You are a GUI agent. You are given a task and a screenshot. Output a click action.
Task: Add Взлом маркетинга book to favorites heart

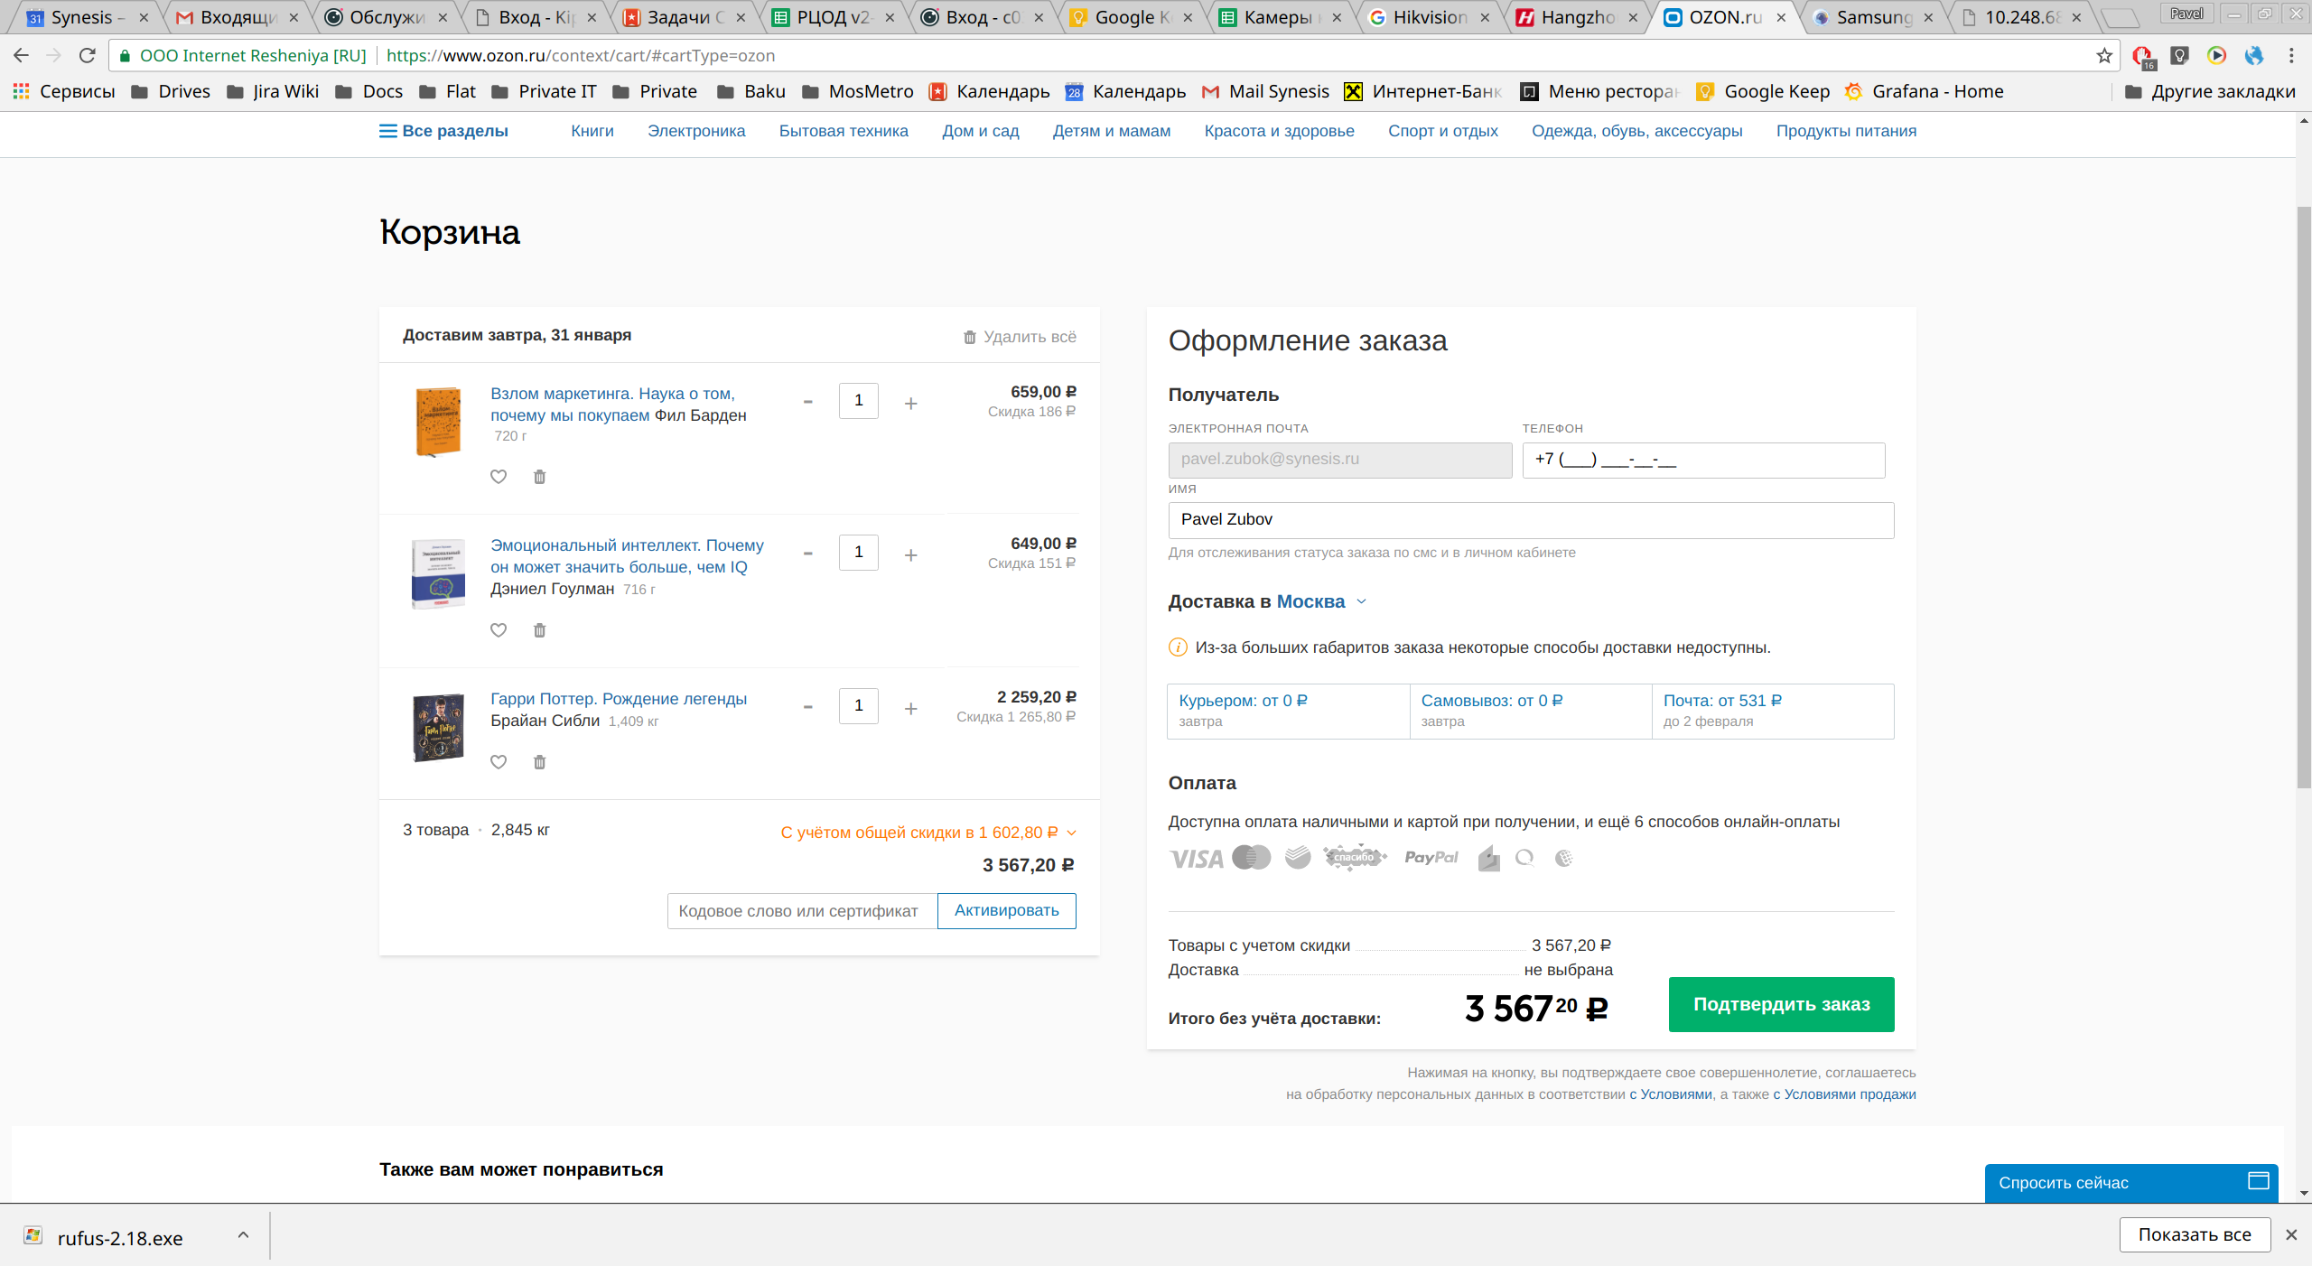499,477
